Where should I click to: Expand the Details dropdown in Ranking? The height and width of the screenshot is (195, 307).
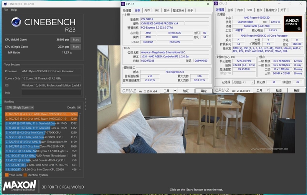[79, 107]
